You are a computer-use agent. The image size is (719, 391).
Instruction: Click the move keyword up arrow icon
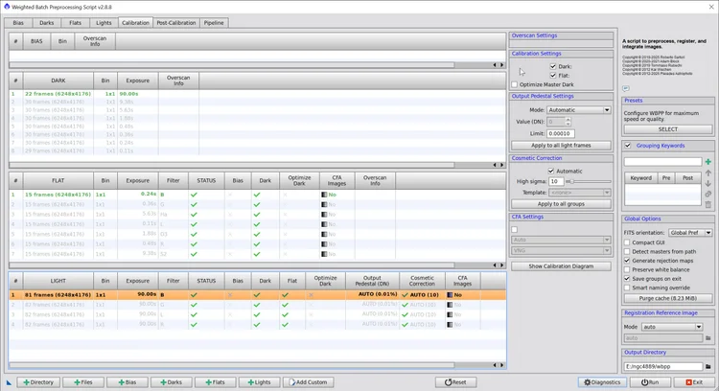(708, 172)
